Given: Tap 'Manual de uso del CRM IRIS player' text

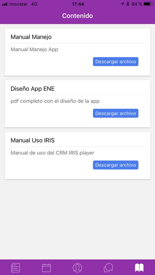Looking at the screenshot, I should 53,153.
